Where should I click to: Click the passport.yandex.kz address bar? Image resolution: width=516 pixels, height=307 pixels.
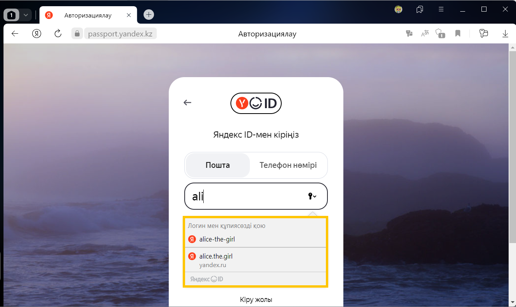click(120, 34)
